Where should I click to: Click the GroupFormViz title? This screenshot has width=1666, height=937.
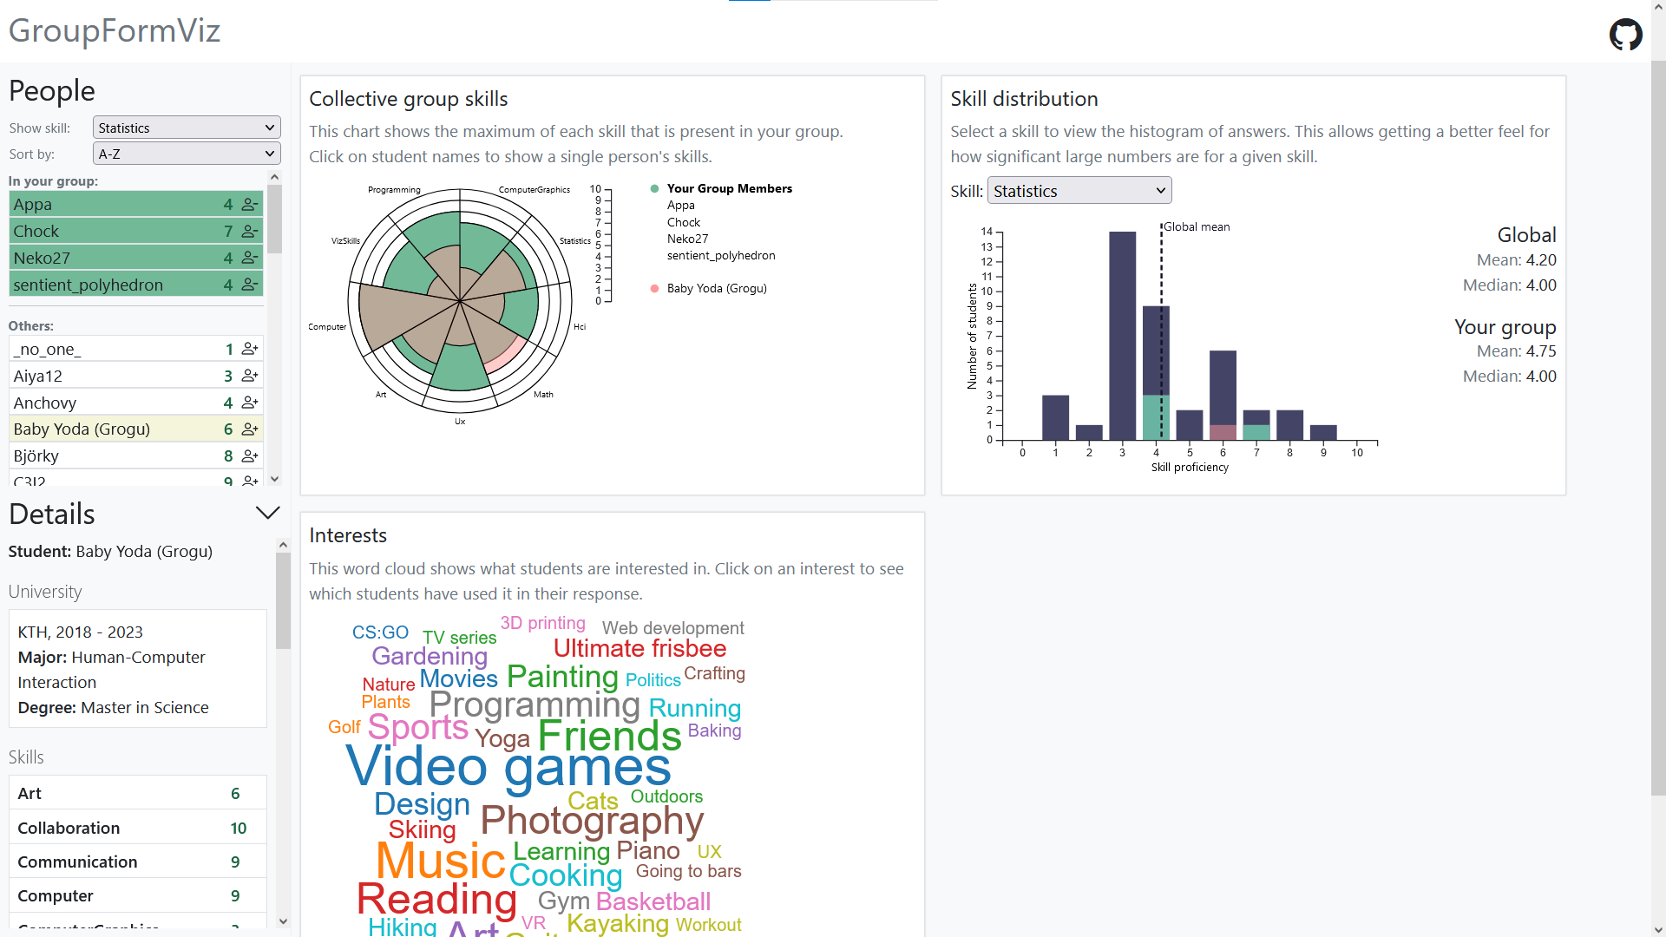(x=115, y=30)
